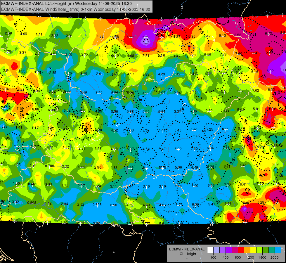Select the WindShear 0-1km title line

[76, 9]
